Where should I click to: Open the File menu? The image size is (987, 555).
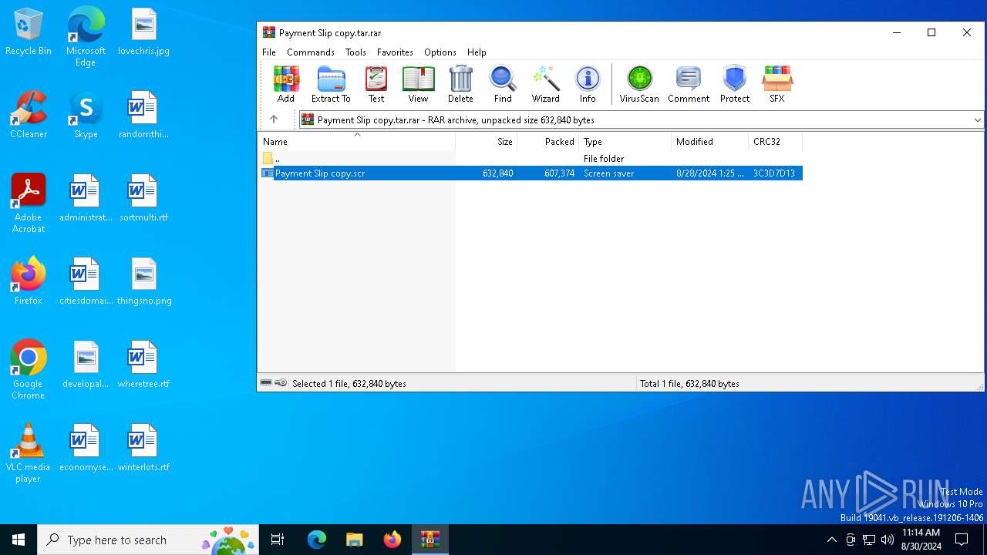[x=269, y=52]
